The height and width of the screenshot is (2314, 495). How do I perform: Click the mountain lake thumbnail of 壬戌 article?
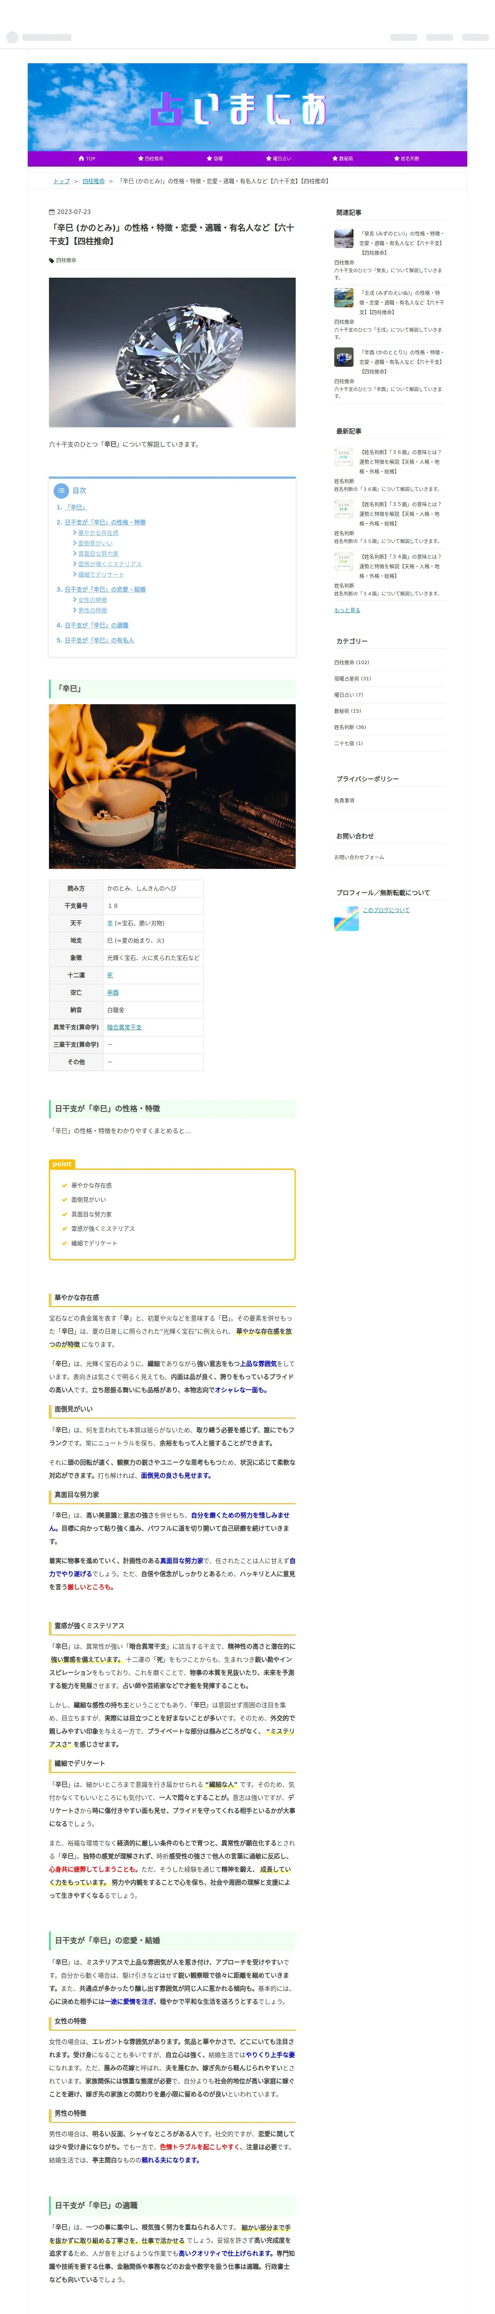click(344, 298)
